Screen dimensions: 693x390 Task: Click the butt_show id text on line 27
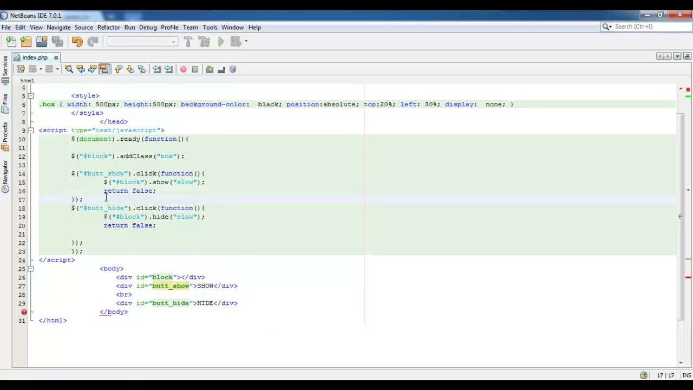pyautogui.click(x=171, y=286)
